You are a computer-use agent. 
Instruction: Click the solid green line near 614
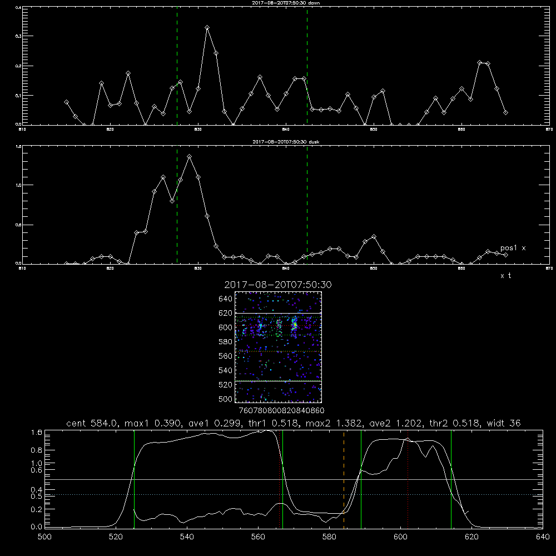(451, 479)
